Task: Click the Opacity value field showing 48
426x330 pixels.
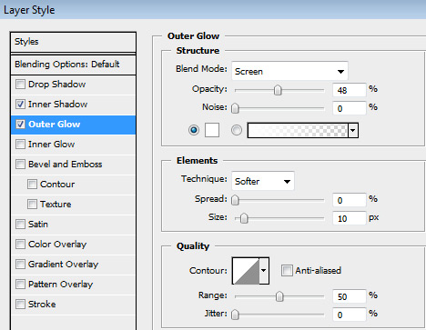Action: pos(350,90)
